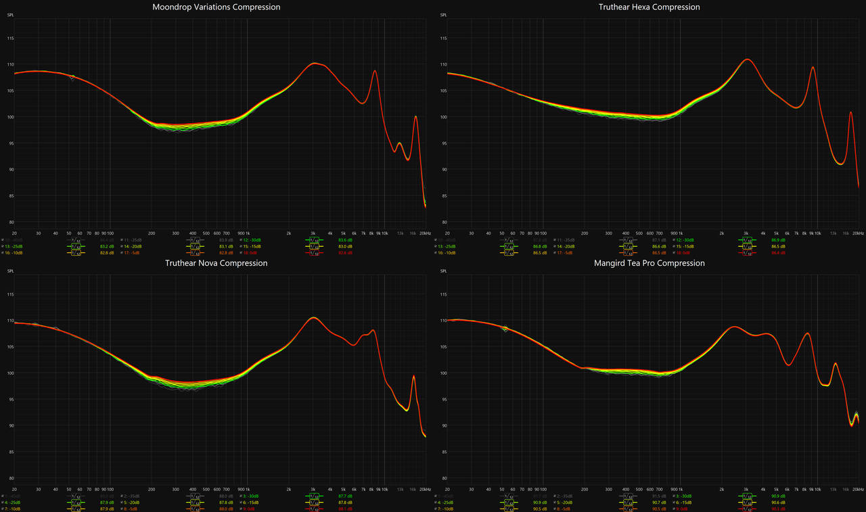This screenshot has width=866, height=512.
Task: Click the "87.7 dB" value in Truthear Nova legend
Action: (345, 496)
